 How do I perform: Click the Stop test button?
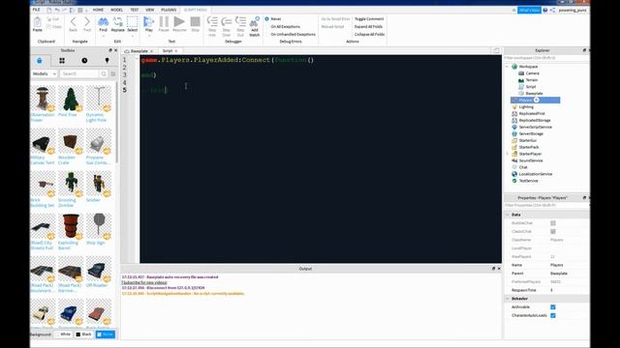pos(196,21)
